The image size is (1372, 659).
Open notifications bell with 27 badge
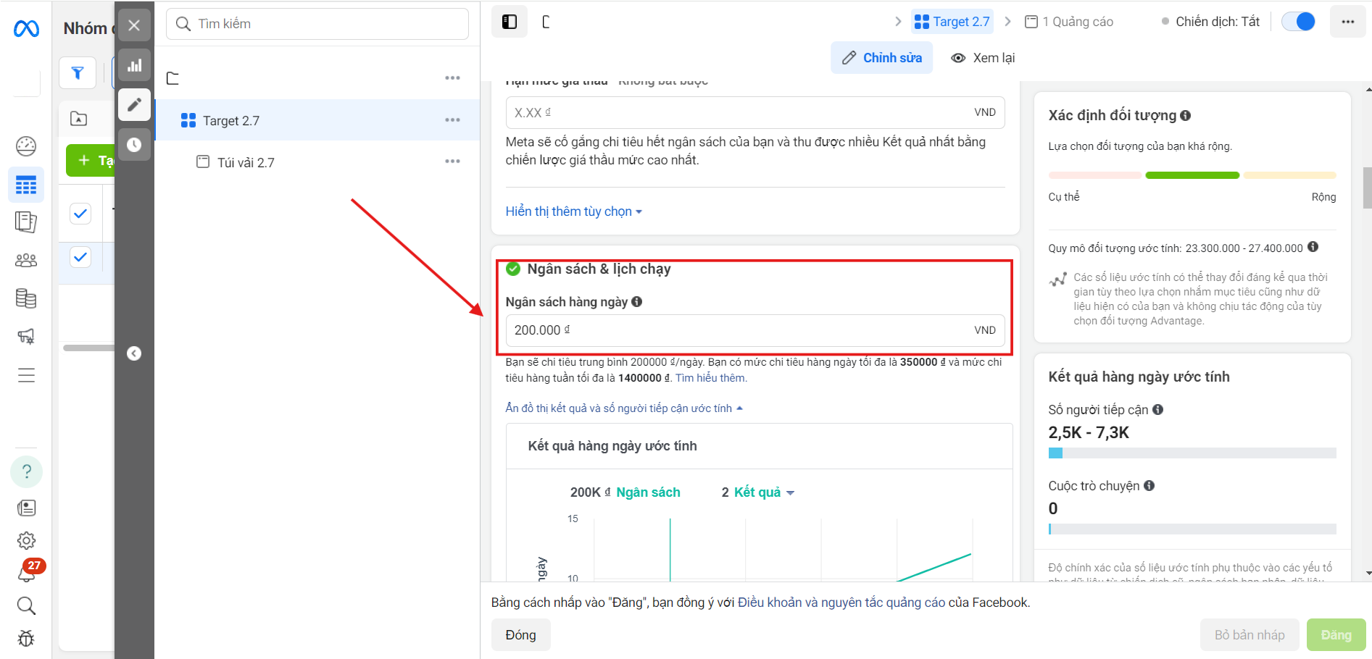[x=26, y=573]
